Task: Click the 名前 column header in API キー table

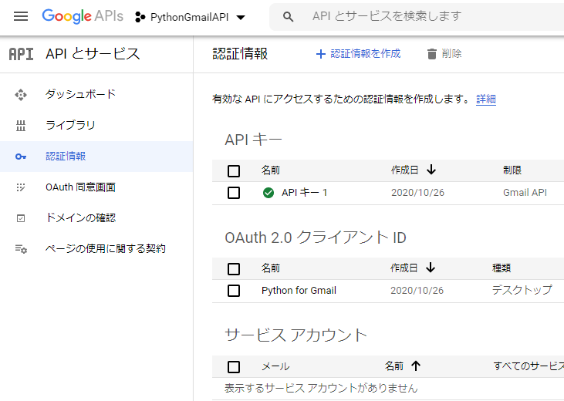Action: point(271,170)
